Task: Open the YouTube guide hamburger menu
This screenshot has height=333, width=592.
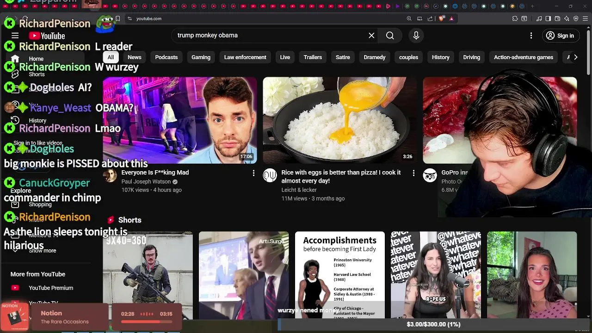Action: (x=15, y=36)
